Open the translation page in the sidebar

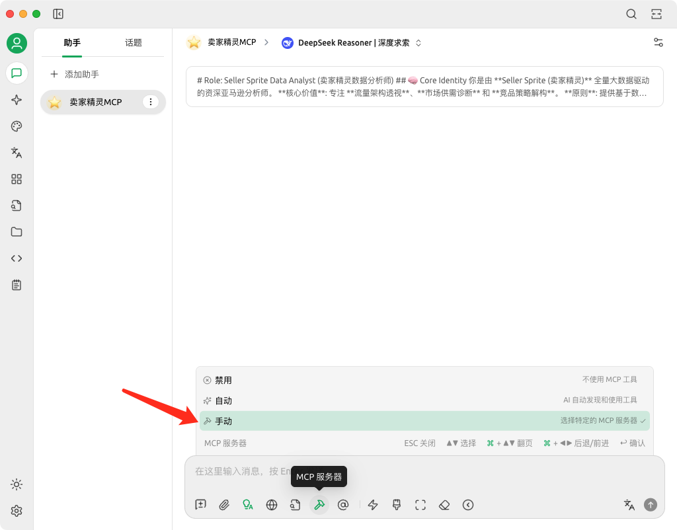click(17, 153)
